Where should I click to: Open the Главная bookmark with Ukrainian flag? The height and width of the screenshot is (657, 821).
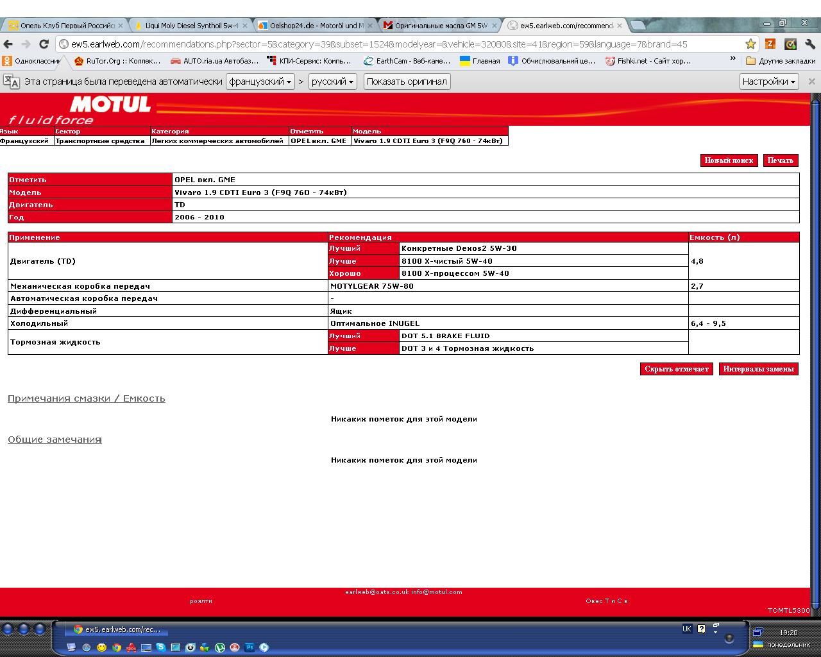[x=480, y=61]
